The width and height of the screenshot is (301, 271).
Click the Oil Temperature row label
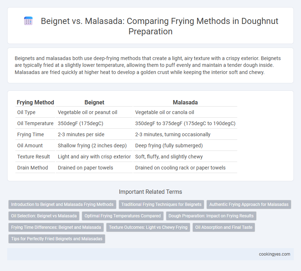[x=35, y=123]
